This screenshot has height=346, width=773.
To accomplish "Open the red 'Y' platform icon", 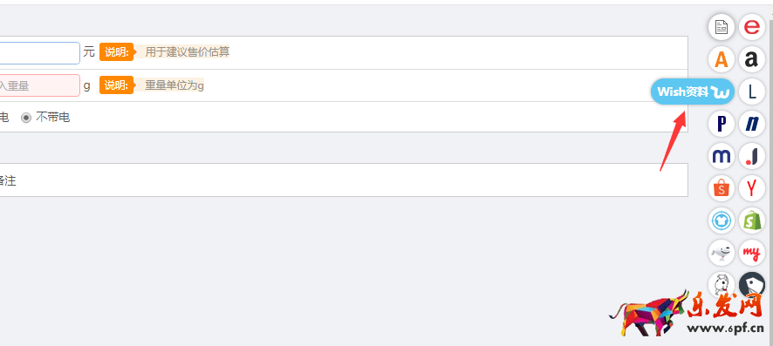I will coord(752,188).
